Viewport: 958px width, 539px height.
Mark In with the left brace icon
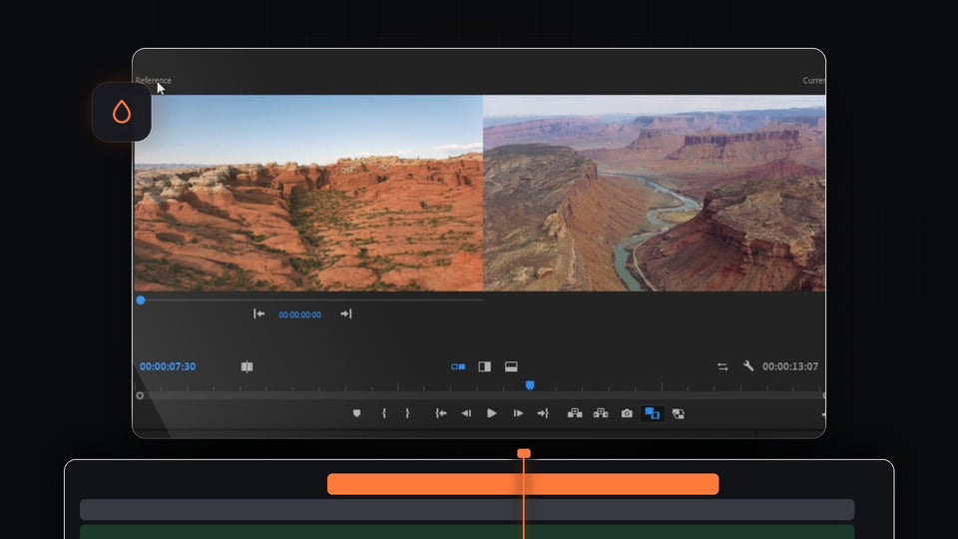383,413
